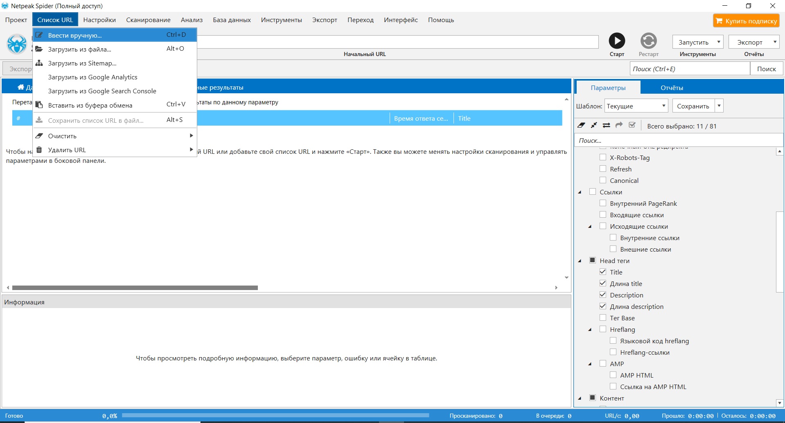Uncheck the Title parameter checkbox

click(x=603, y=272)
